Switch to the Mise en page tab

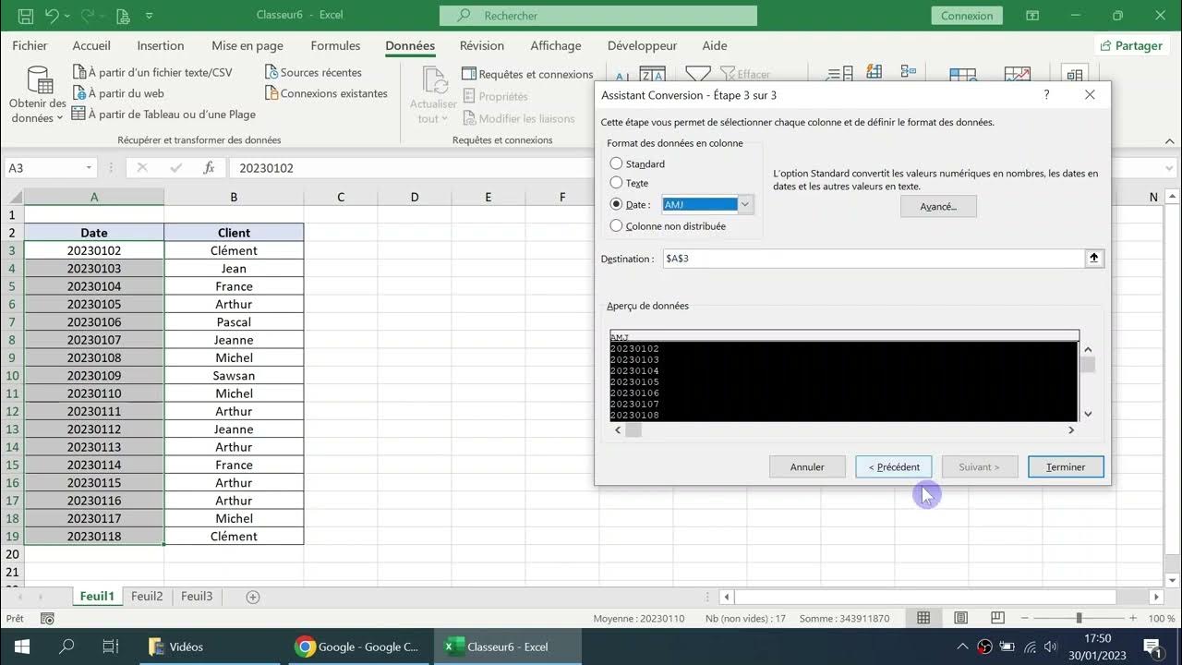tap(247, 45)
